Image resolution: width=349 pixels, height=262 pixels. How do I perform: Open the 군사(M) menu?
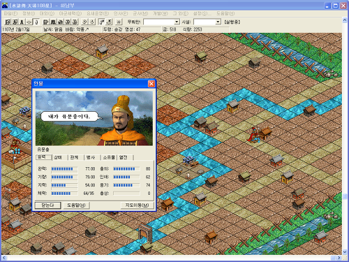(140, 13)
